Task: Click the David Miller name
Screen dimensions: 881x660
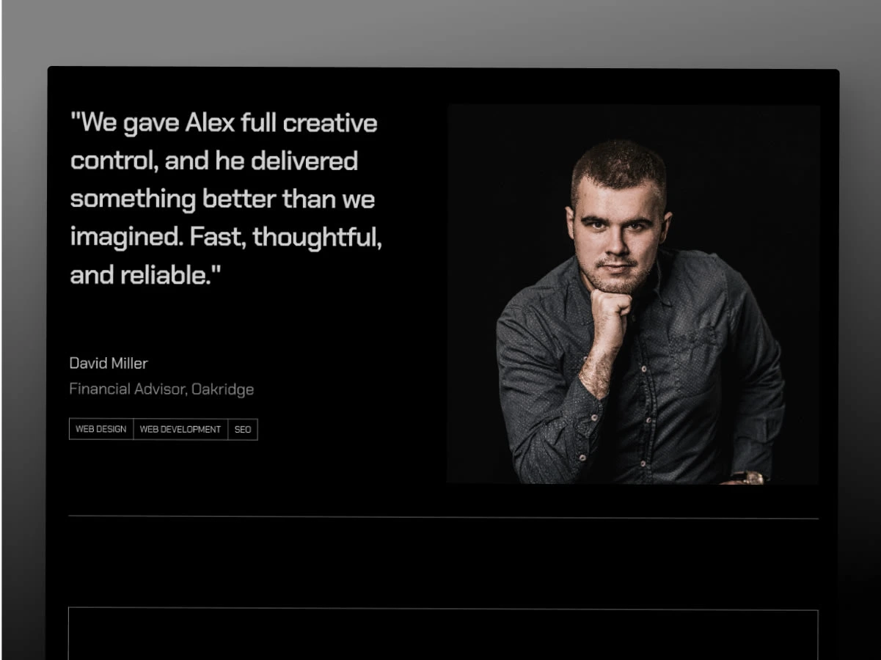Action: click(x=109, y=363)
